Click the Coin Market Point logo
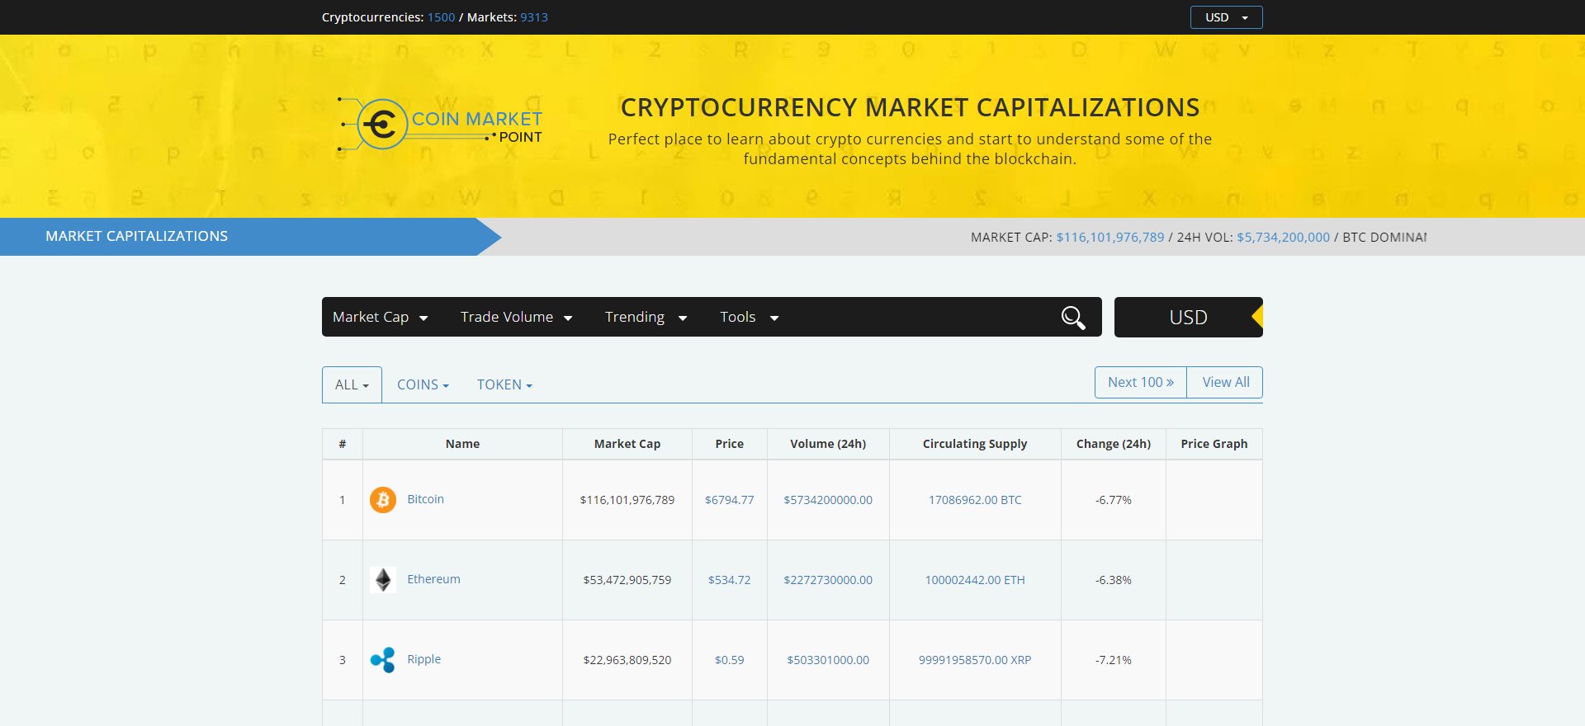The width and height of the screenshot is (1585, 726). [441, 125]
